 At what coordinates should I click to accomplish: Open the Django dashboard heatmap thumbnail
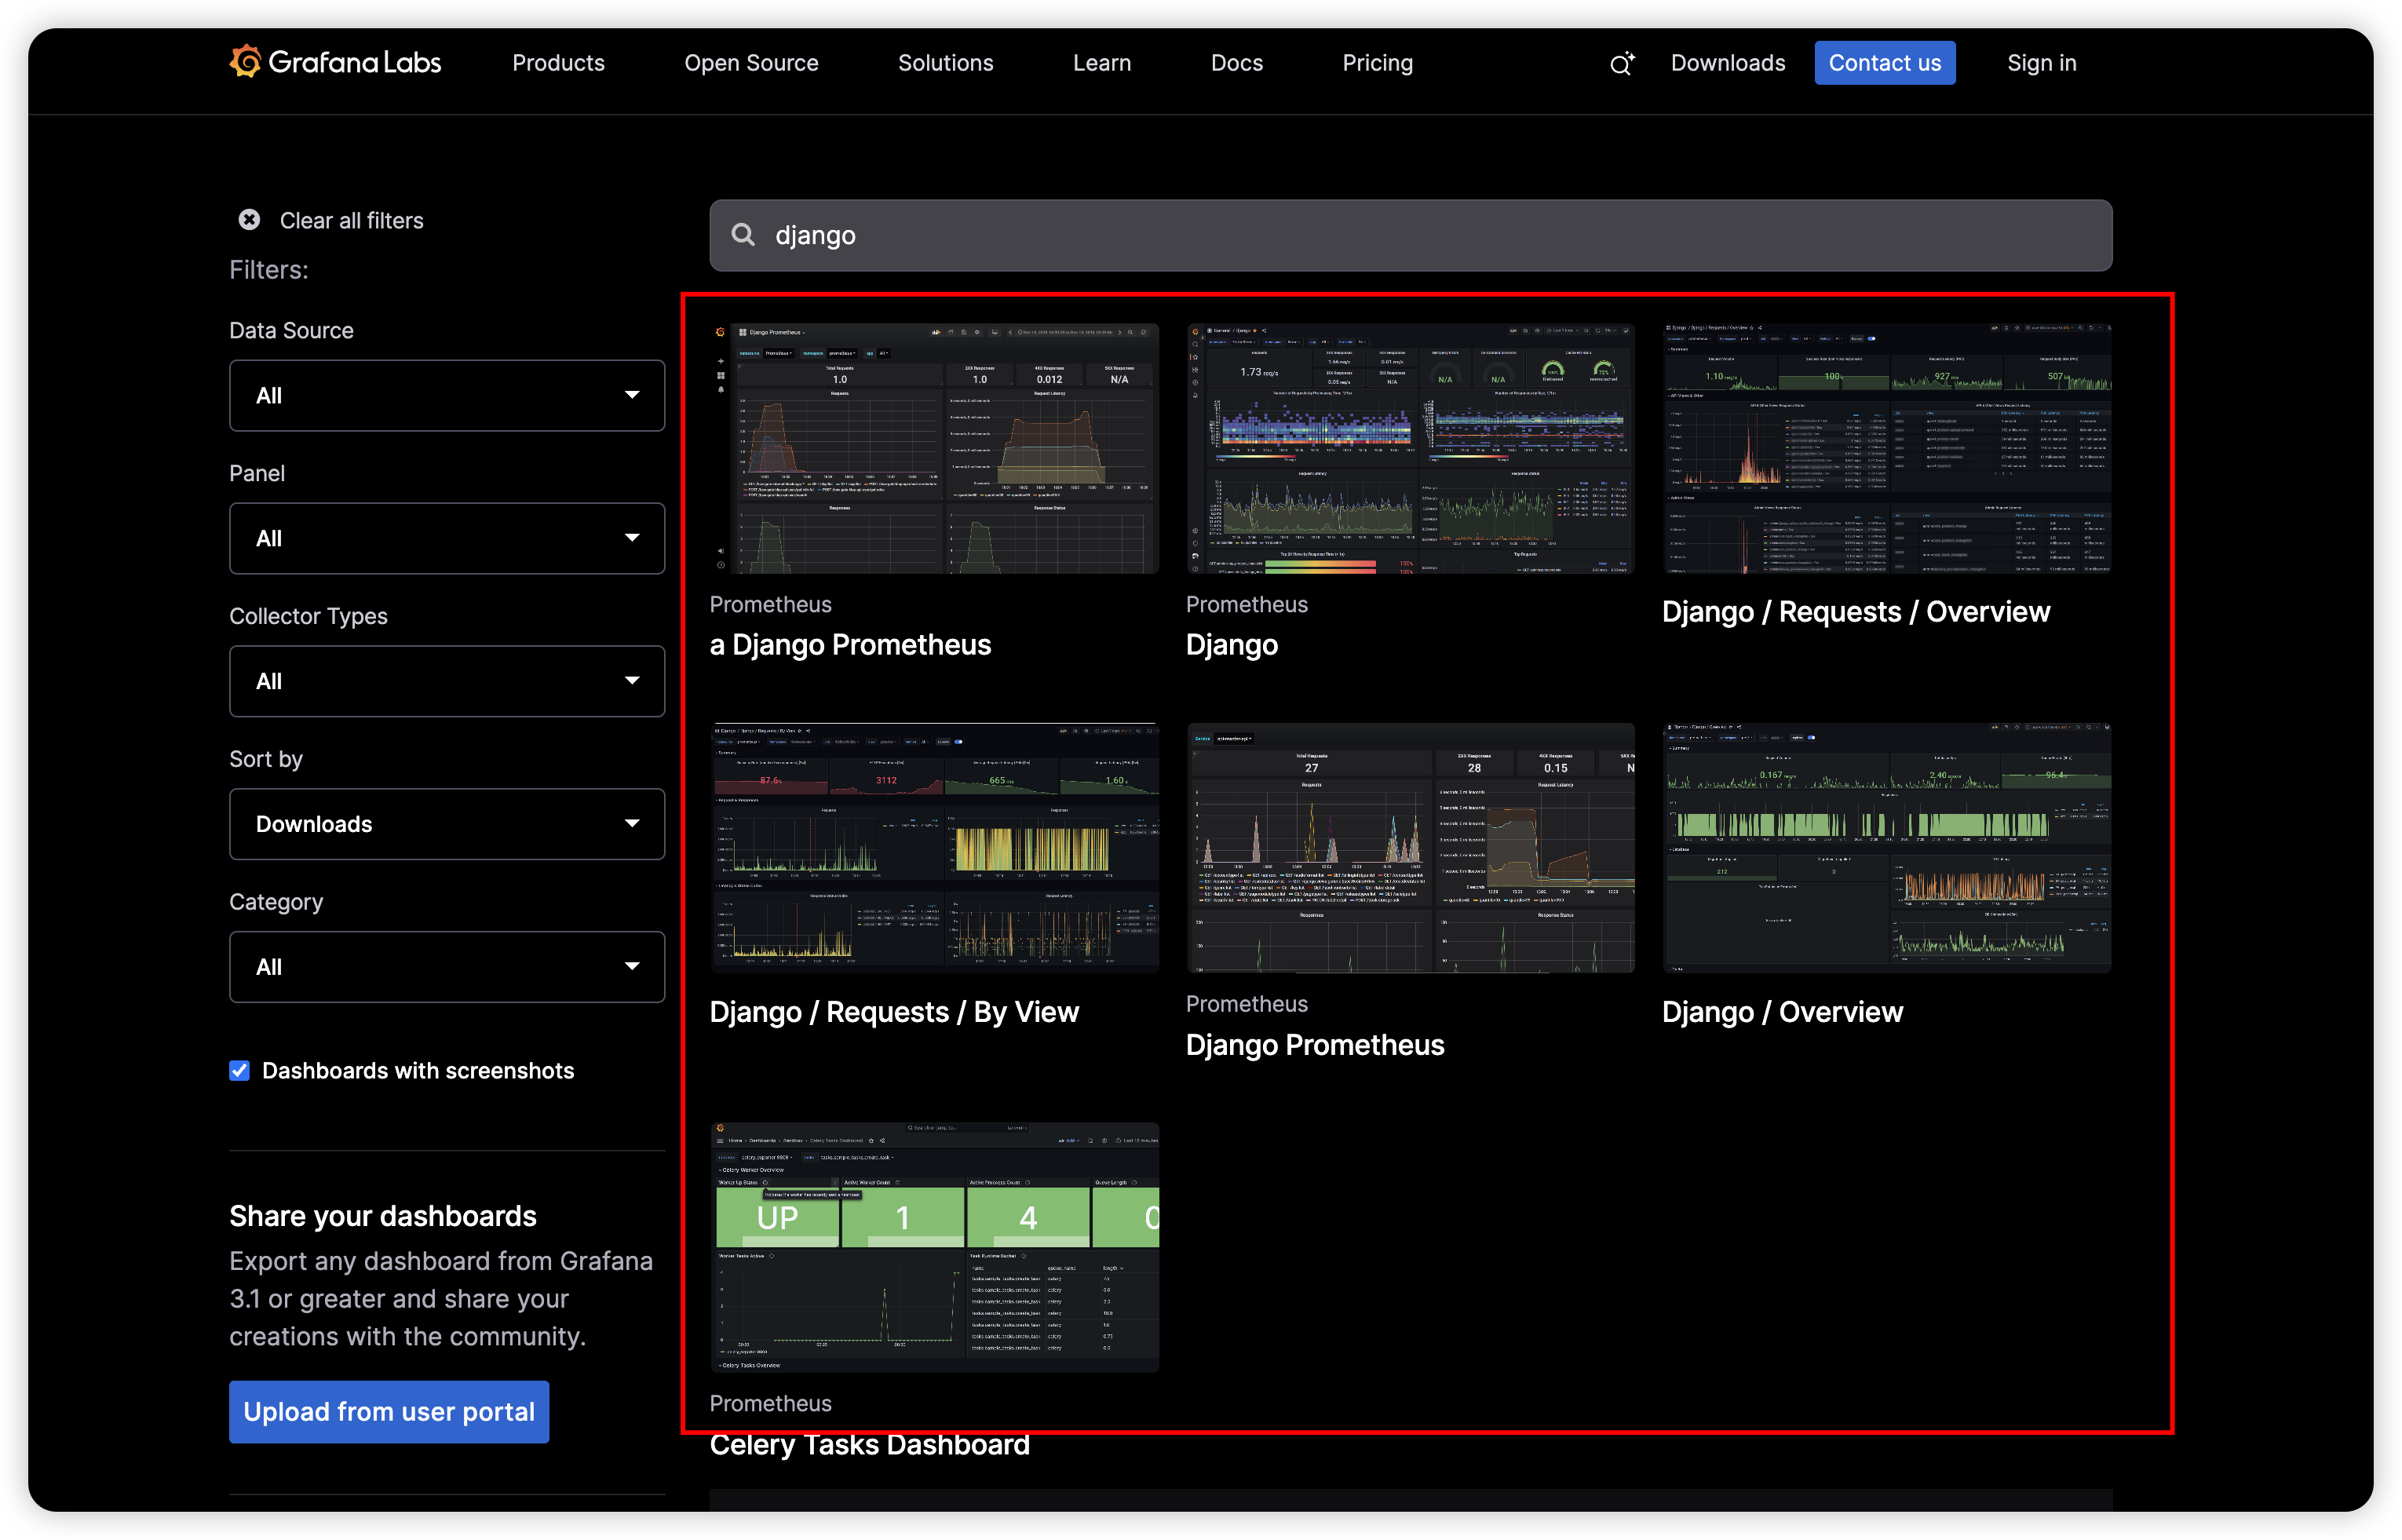tap(1410, 448)
